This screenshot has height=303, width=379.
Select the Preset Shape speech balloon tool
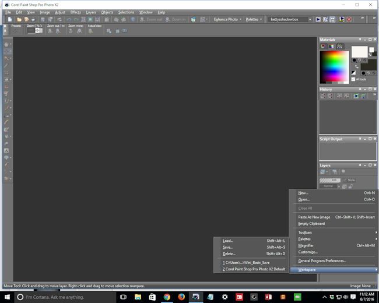(x=6, y=157)
